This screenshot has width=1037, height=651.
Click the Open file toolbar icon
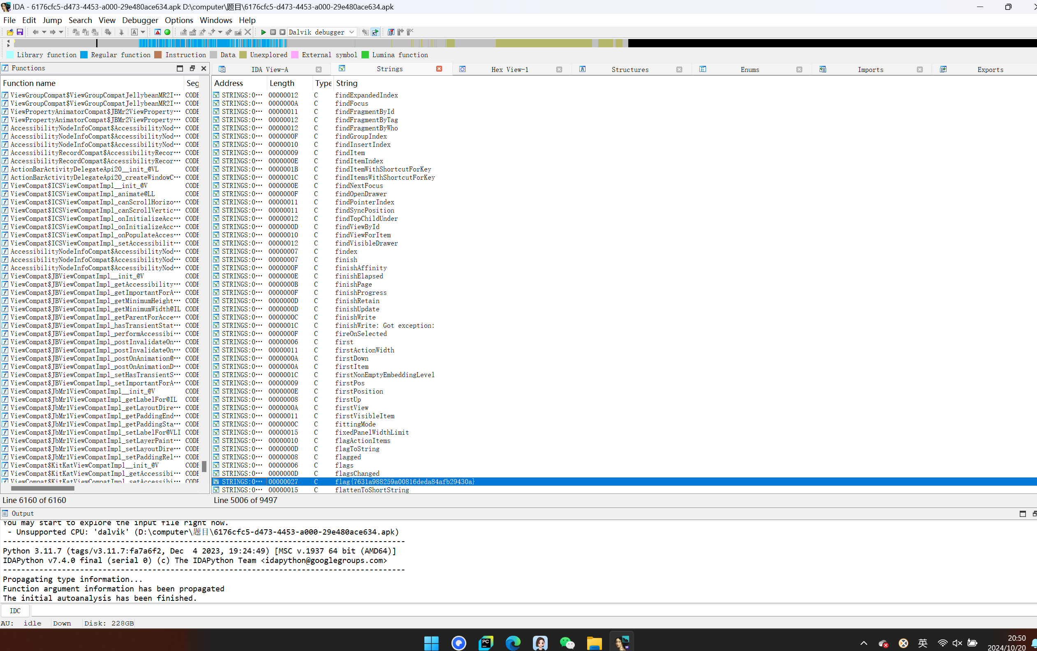[x=10, y=32]
